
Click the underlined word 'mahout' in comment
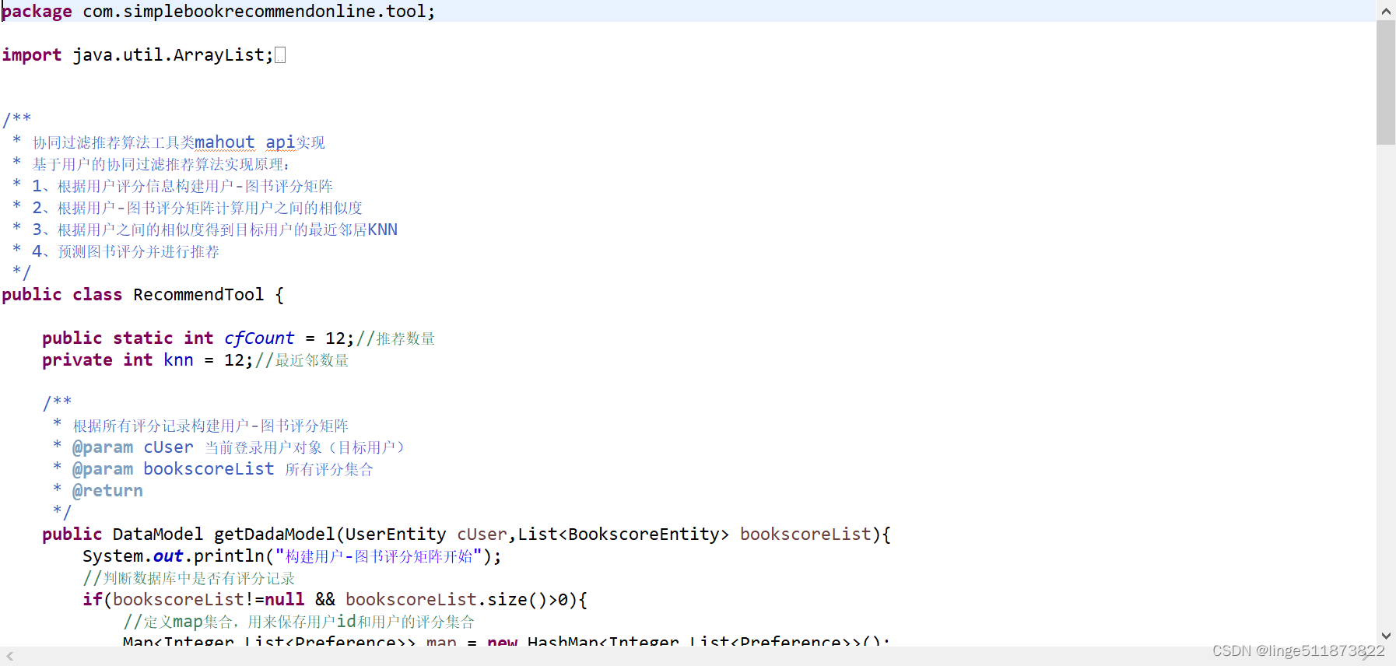224,142
